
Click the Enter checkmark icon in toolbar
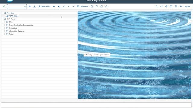4,6
